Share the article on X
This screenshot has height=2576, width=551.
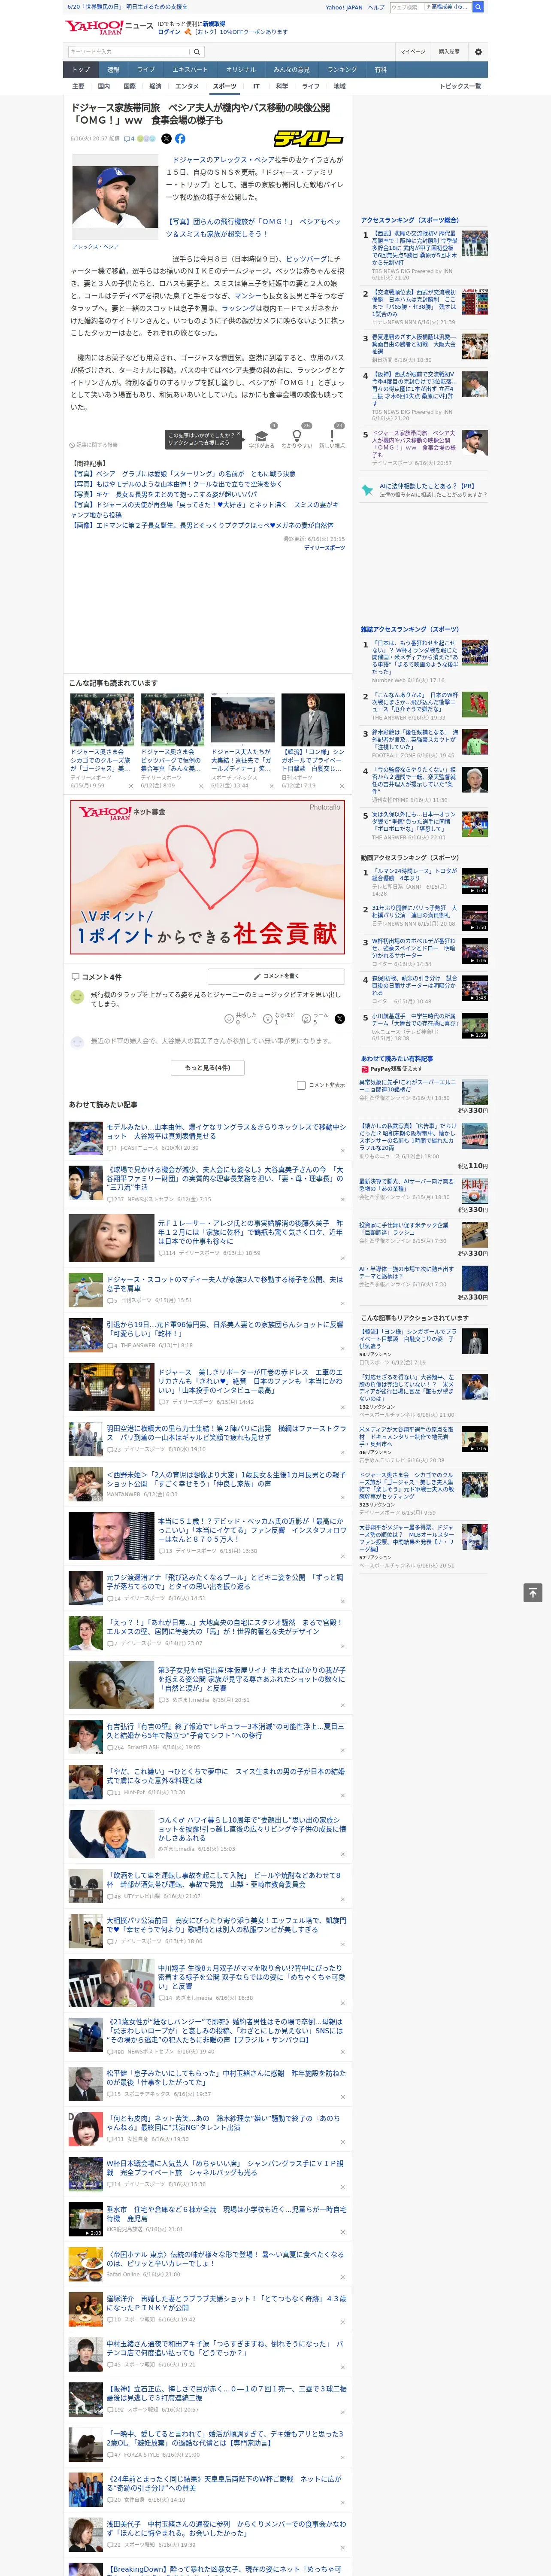click(166, 139)
